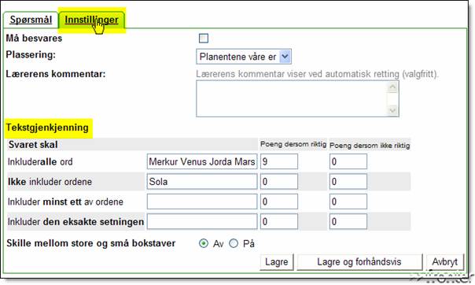
Task: Click correct-answer points field for Ikke inkluder ordene
Action: pyautogui.click(x=279, y=182)
